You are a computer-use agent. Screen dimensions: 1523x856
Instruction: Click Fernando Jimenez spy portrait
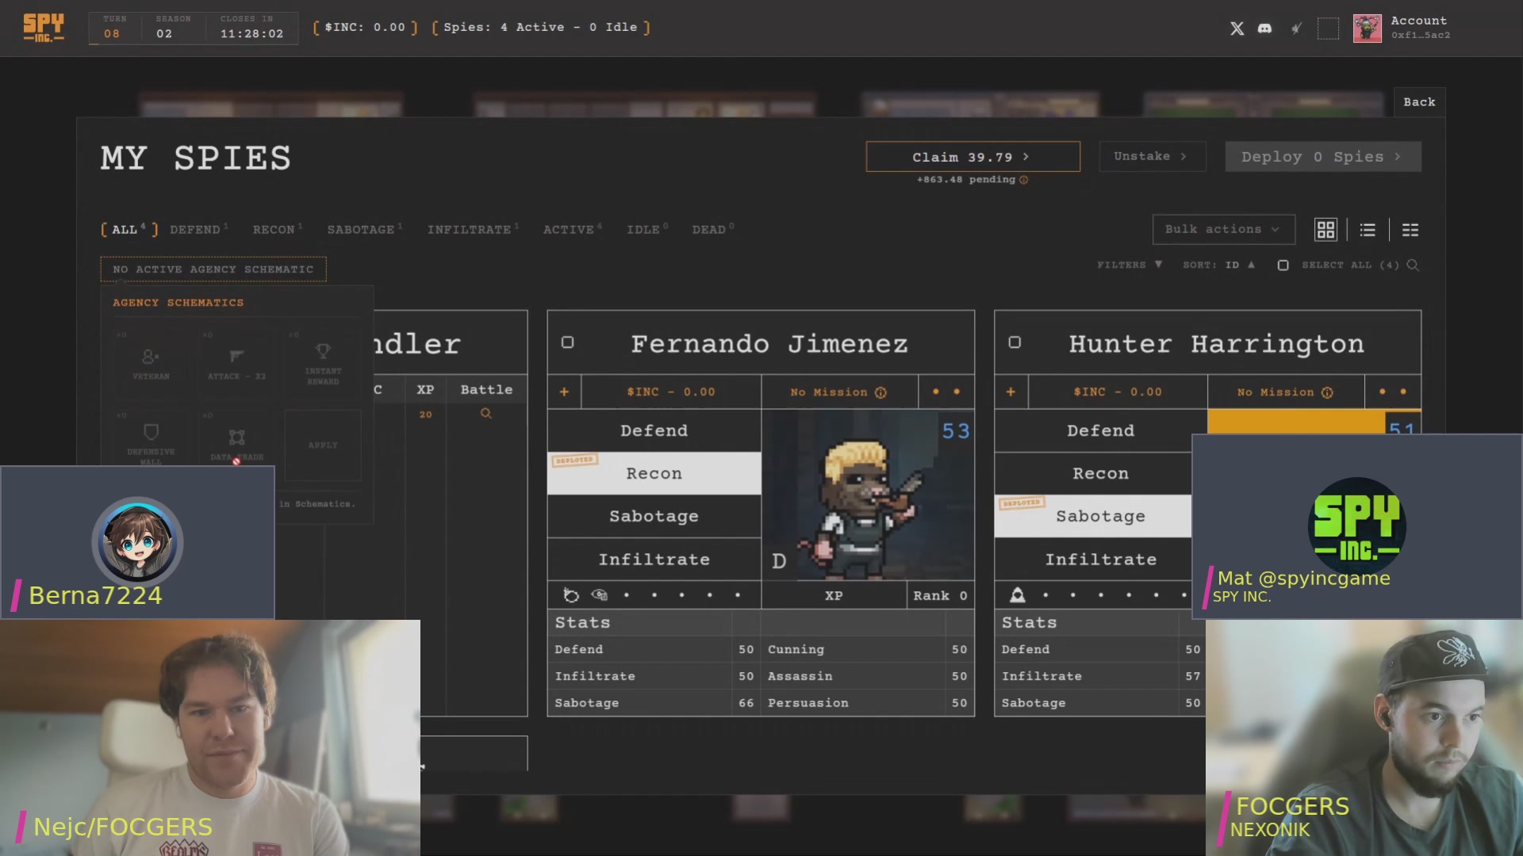click(868, 495)
